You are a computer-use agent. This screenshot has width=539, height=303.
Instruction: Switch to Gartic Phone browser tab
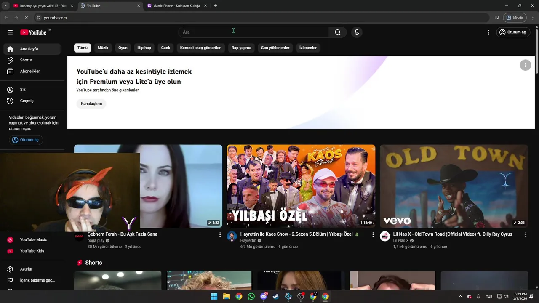click(x=177, y=6)
